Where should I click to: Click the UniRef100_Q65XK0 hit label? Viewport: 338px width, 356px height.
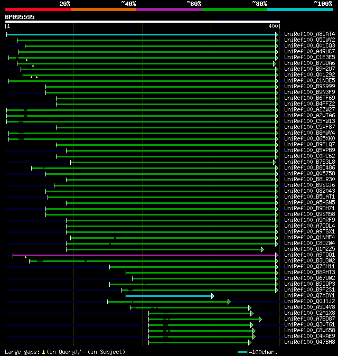pos(309,139)
